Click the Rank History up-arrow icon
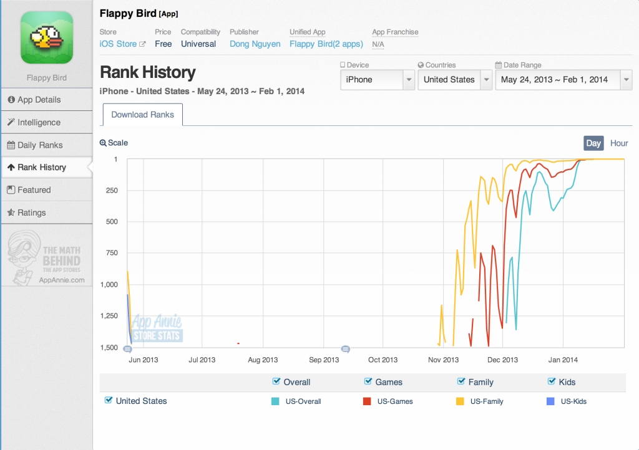This screenshot has height=450, width=639. 11,167
